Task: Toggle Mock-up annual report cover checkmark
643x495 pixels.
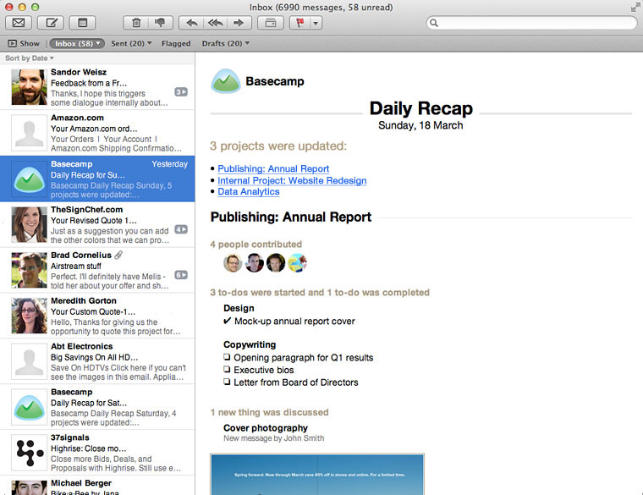Action: pyautogui.click(x=228, y=321)
